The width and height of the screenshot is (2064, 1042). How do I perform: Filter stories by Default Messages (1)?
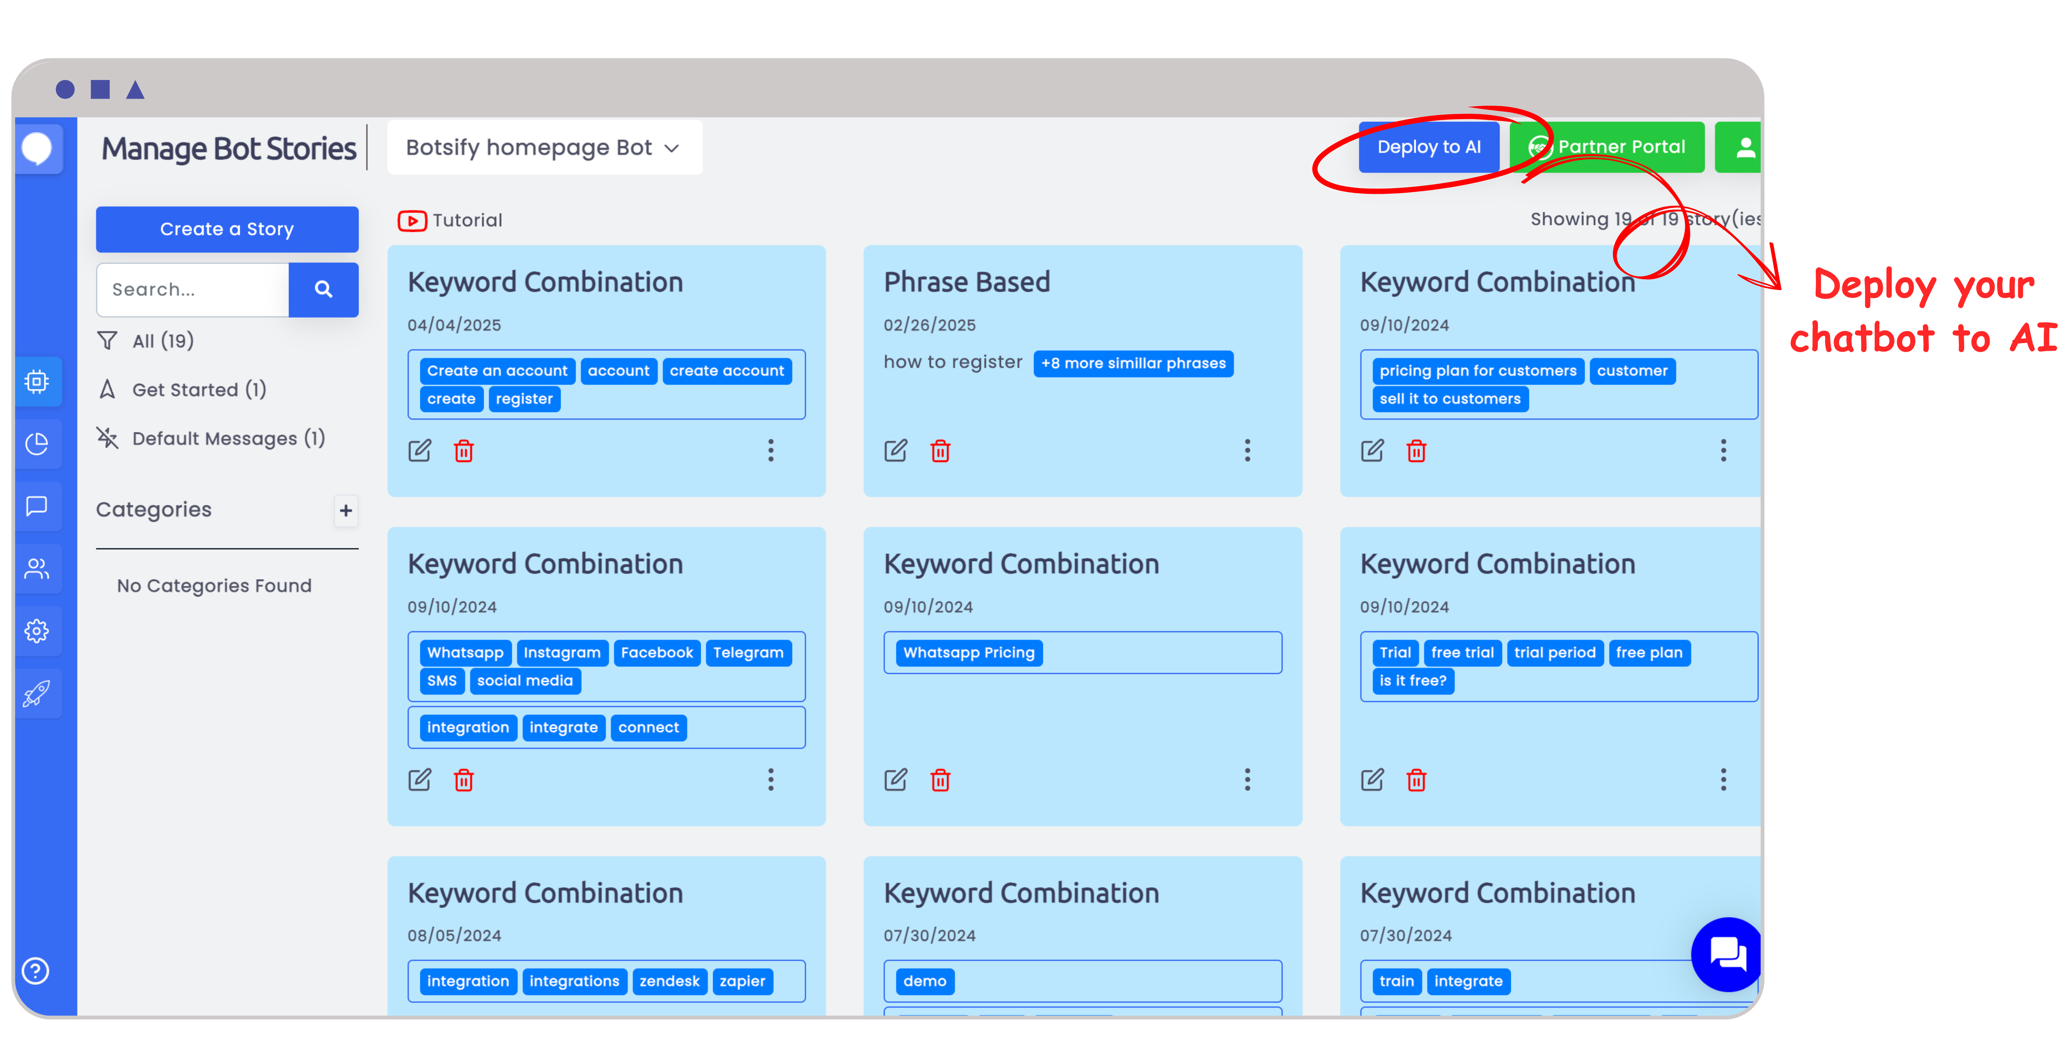click(x=211, y=439)
